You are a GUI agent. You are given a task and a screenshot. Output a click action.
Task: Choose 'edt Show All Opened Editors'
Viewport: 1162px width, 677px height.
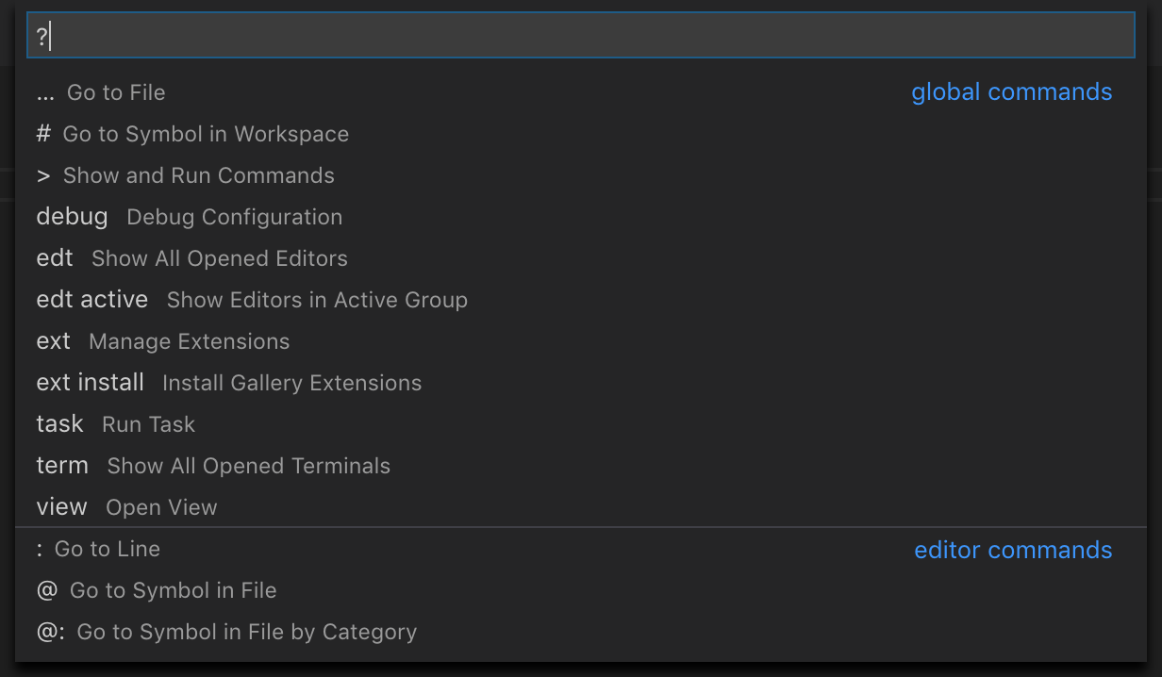[x=581, y=258]
